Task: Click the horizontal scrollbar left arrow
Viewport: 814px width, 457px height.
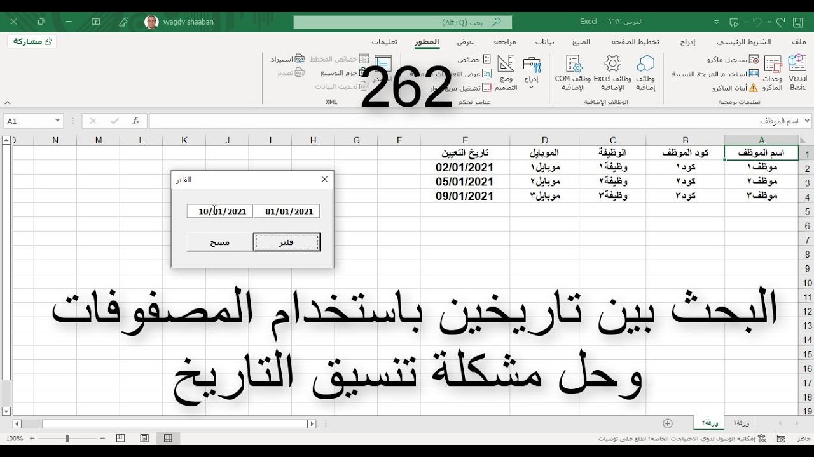Action: point(17,423)
